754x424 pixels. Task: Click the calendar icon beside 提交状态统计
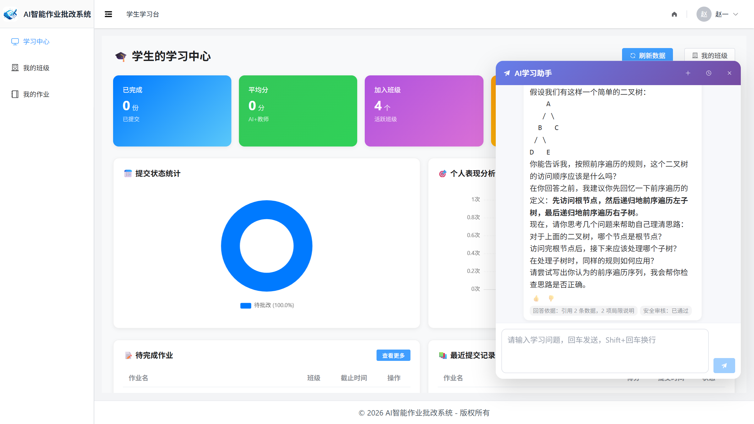pyautogui.click(x=128, y=173)
